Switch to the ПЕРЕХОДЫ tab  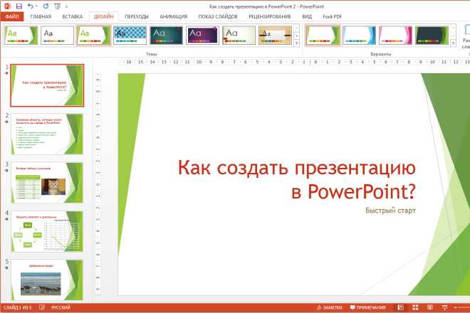pos(137,16)
